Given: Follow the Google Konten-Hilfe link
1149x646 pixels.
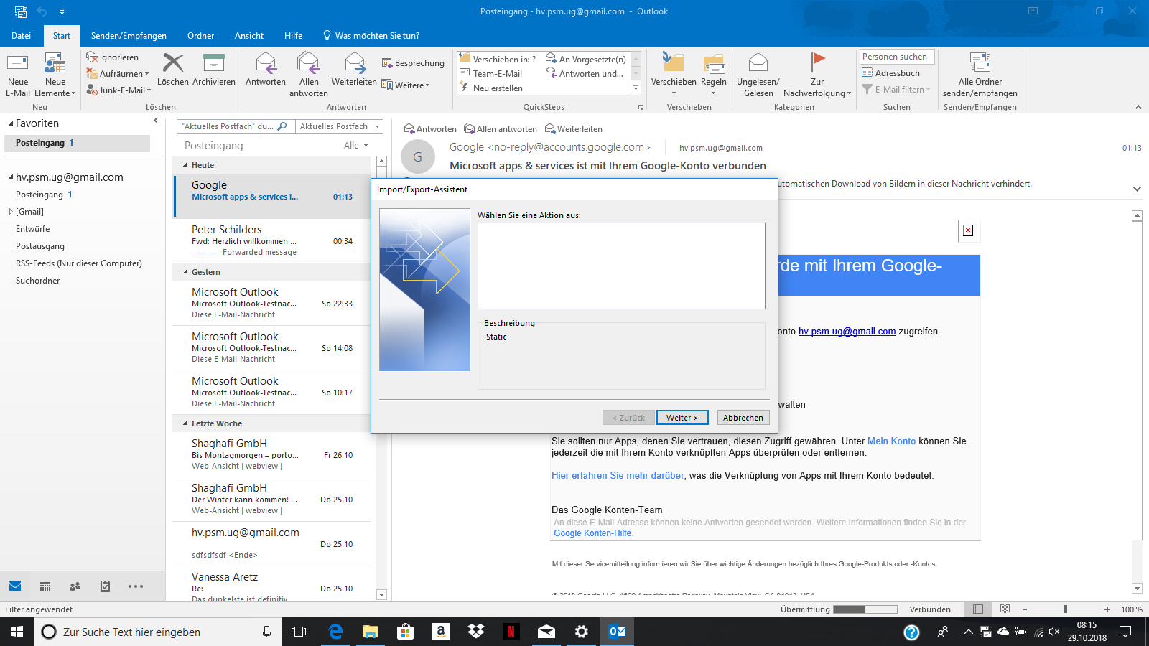Looking at the screenshot, I should click(592, 533).
